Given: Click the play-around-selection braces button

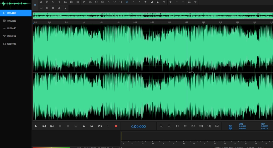Looking at the screenshot, I should (x=52, y=126).
